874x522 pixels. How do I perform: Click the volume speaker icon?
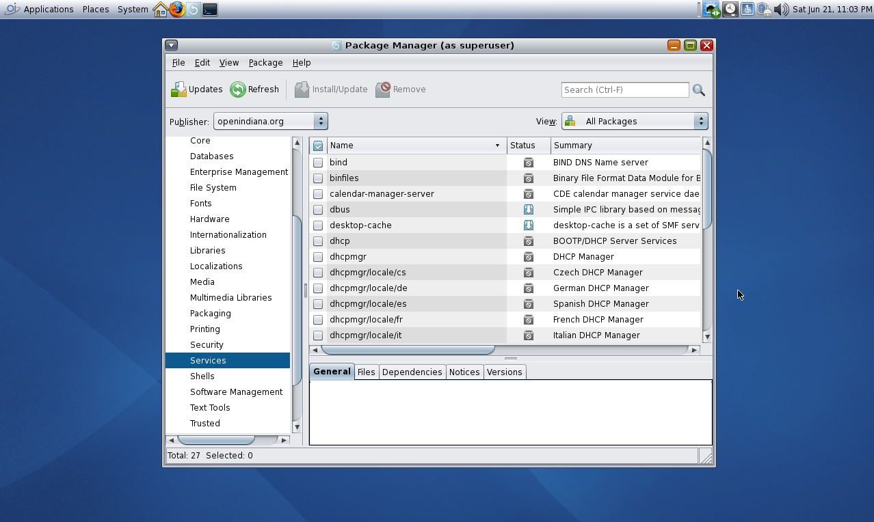point(781,10)
